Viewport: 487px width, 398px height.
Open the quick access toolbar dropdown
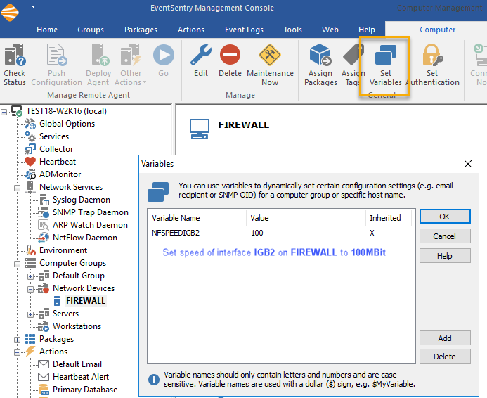pyautogui.click(x=33, y=6)
